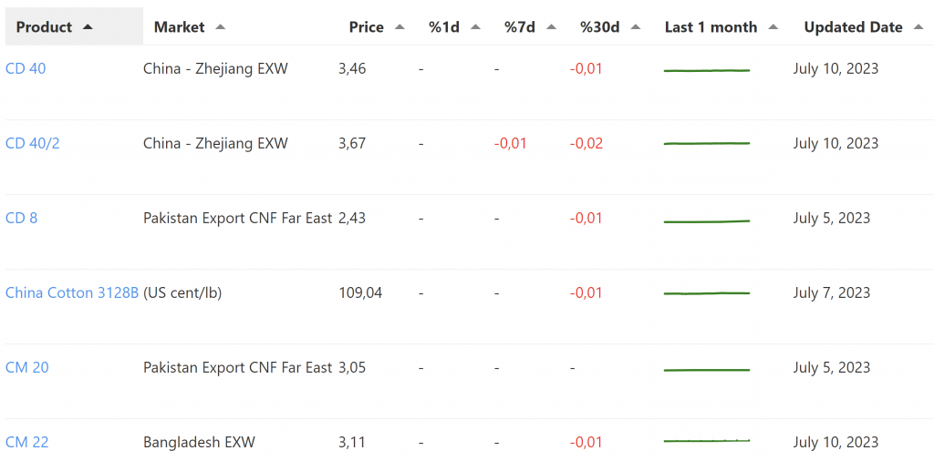Click the CD 40 one-month sparkline chart
This screenshot has width=934, height=461.
click(x=707, y=69)
